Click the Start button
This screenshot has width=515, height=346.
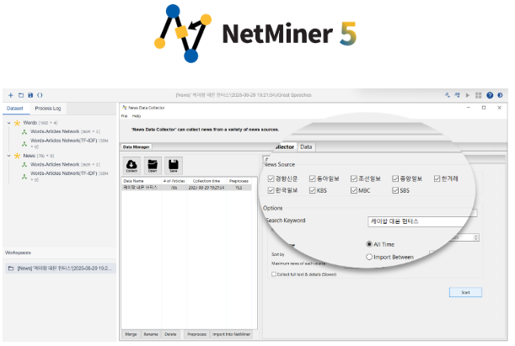point(465,292)
